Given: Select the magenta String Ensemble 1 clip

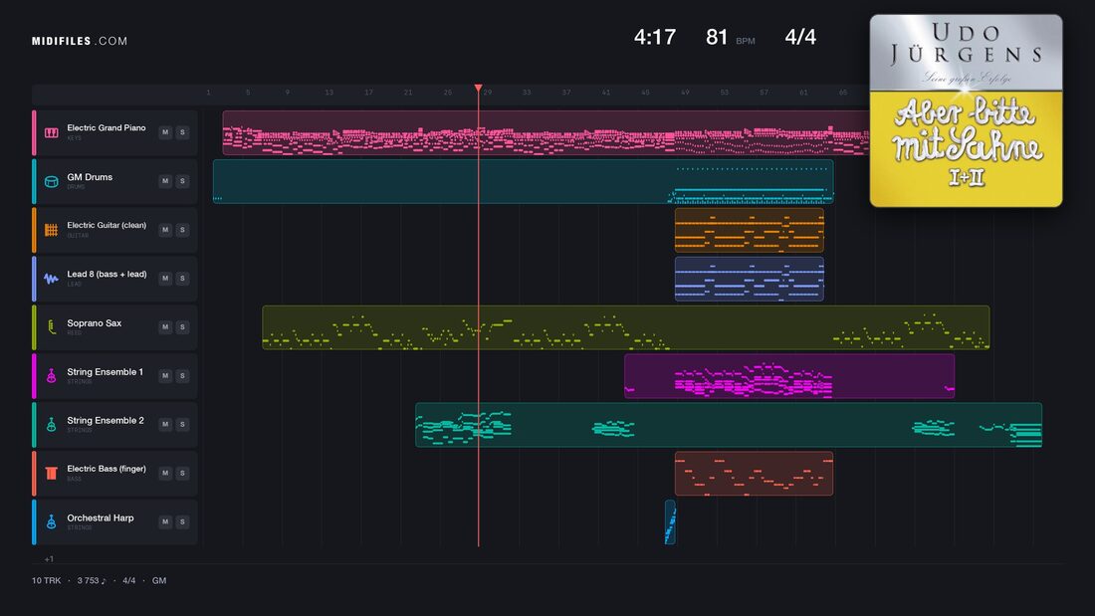Looking at the screenshot, I should 789,376.
